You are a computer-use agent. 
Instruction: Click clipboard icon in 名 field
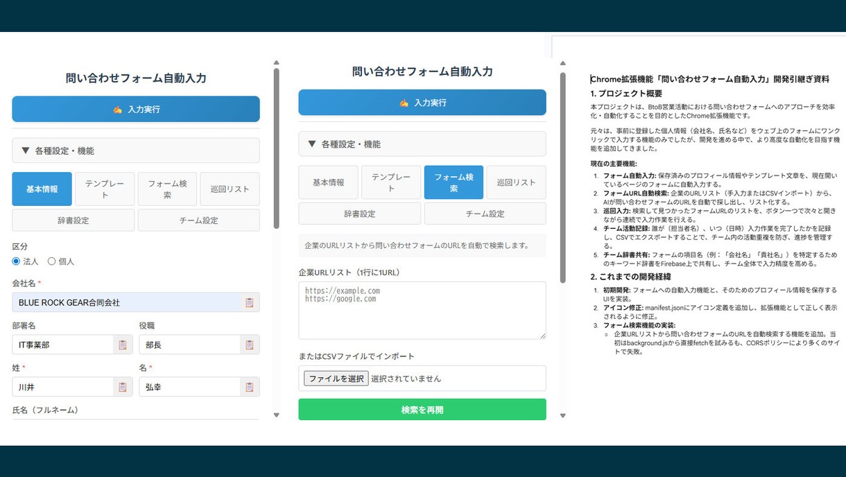[x=250, y=387]
